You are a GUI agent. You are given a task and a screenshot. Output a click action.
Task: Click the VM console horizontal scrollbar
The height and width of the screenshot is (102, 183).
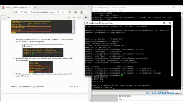coord(130,91)
